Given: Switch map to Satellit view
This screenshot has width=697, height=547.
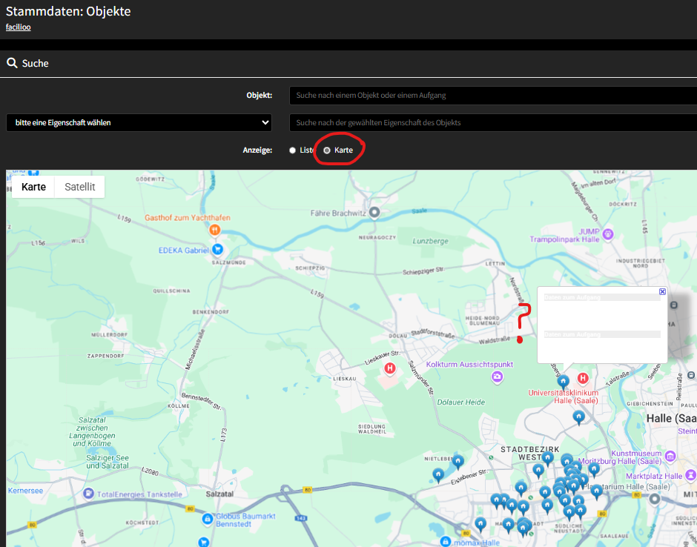Looking at the screenshot, I should point(80,187).
